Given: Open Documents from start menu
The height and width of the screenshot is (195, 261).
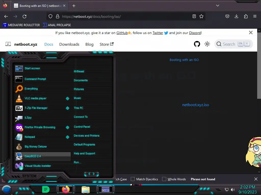Looking at the screenshot, I should pos(81,80).
